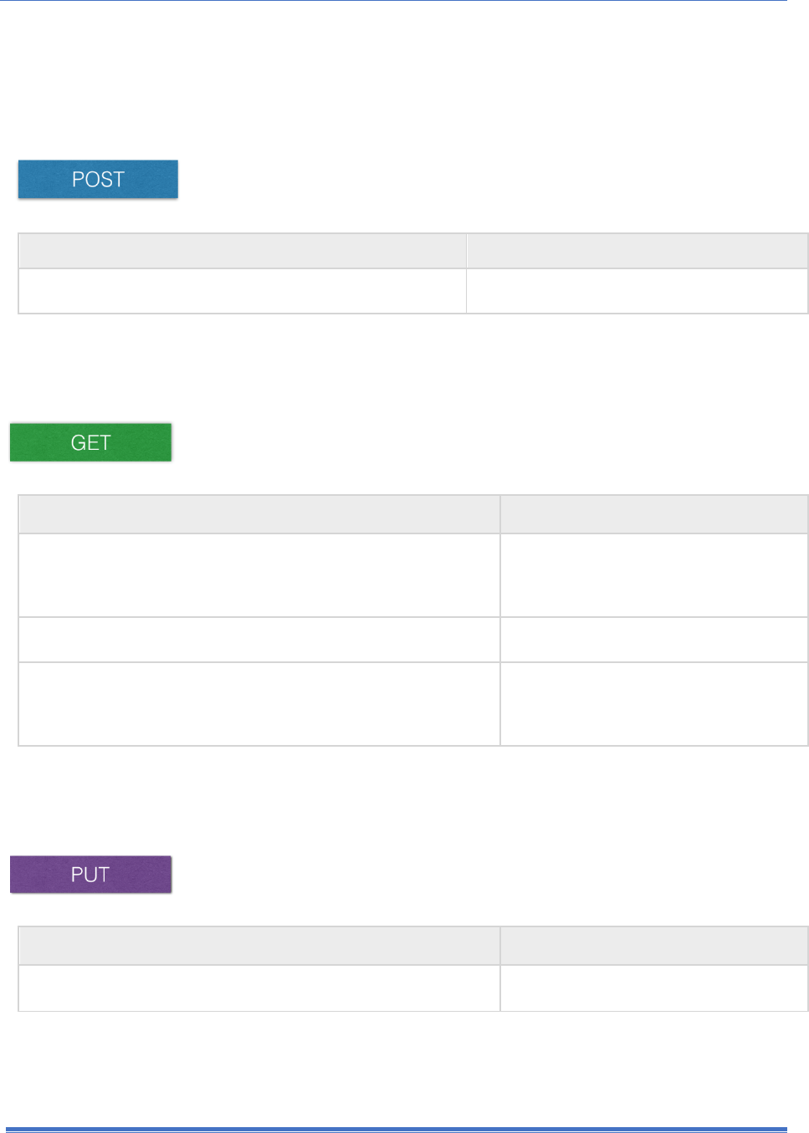Click the purple PUT button
The width and height of the screenshot is (809, 1133).
90,875
